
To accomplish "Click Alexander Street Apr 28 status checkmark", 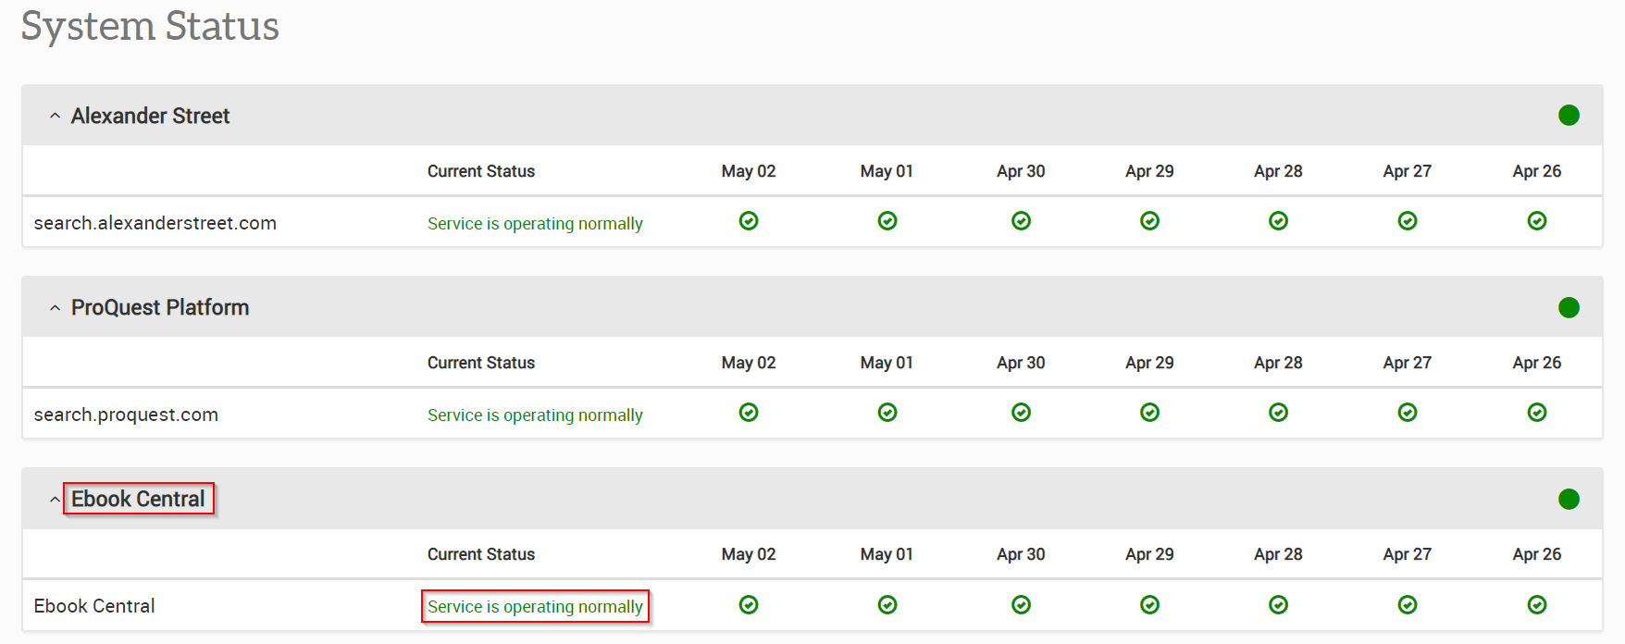I will (1278, 221).
